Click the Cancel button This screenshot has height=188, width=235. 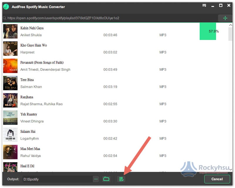(217, 179)
